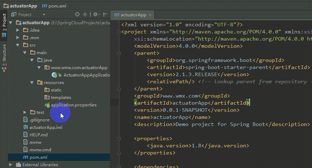This screenshot has height=168, width=312.
Task: Expand the test folder
Action: [25, 112]
